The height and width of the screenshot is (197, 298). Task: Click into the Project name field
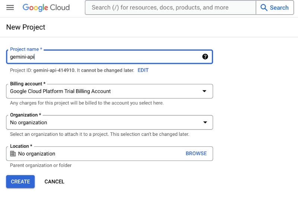tap(109, 57)
